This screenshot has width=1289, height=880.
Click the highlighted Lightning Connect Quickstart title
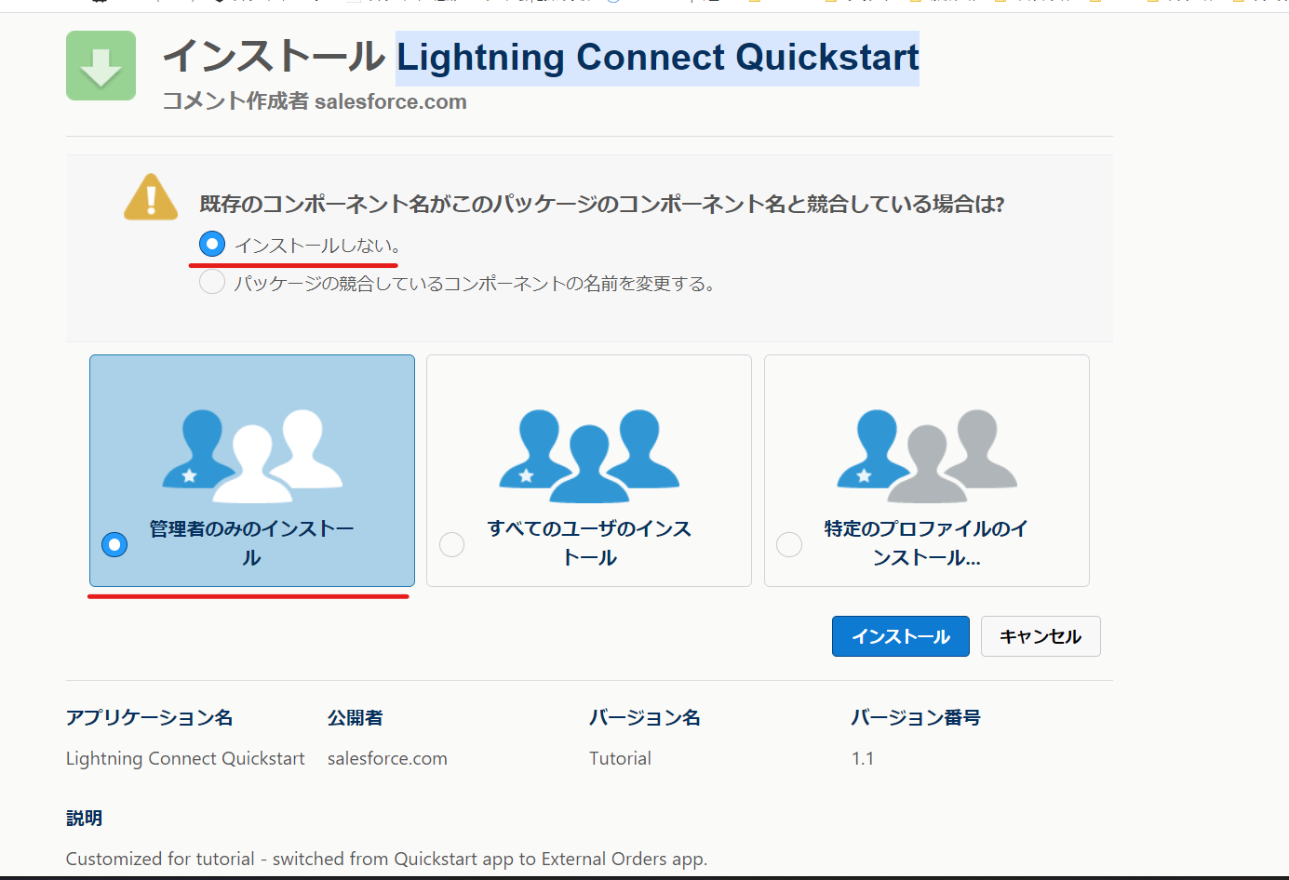click(658, 58)
